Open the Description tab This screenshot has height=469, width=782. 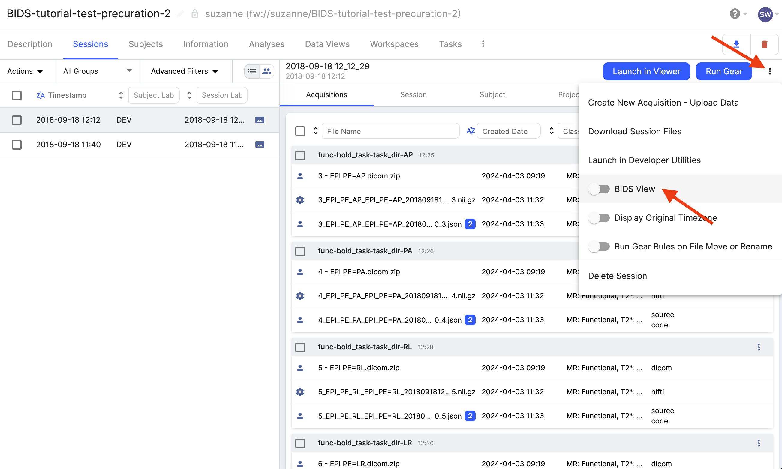(x=30, y=44)
